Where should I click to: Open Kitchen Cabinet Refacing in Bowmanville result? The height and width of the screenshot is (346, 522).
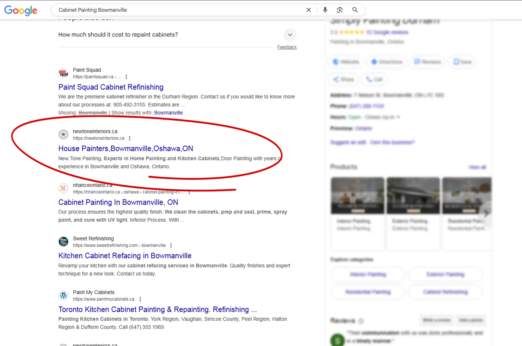(x=125, y=256)
